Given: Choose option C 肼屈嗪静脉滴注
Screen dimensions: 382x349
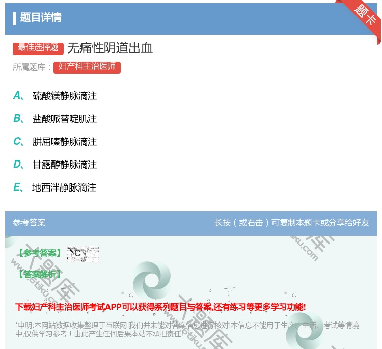Looking at the screenshot, I should (55, 142).
